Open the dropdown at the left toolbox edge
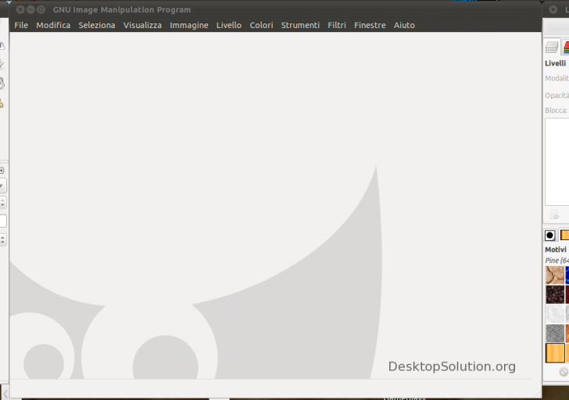The width and height of the screenshot is (569, 400). pos(2,186)
